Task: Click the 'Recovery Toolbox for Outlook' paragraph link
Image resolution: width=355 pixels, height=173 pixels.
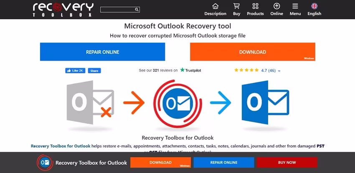Action: pos(61,146)
